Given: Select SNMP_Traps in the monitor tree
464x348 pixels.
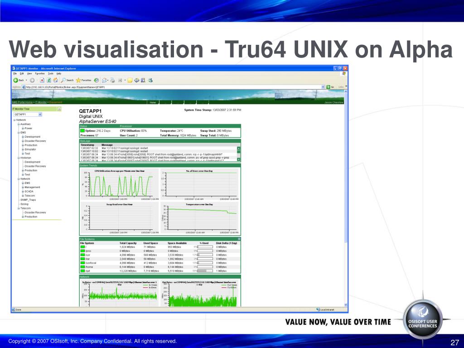Looking at the screenshot, I should (x=28, y=200).
